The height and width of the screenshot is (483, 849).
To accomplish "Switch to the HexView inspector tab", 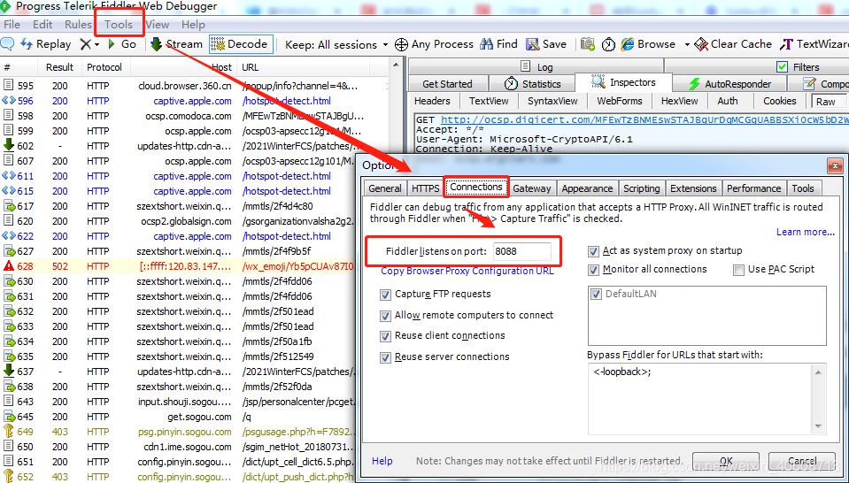I will [680, 101].
